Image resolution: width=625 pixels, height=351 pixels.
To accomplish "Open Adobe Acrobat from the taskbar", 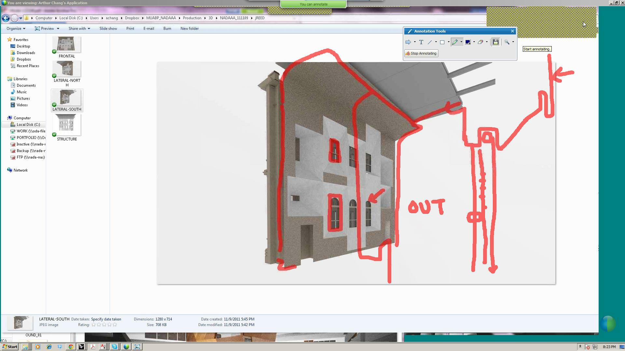I will pyautogui.click(x=93, y=347).
